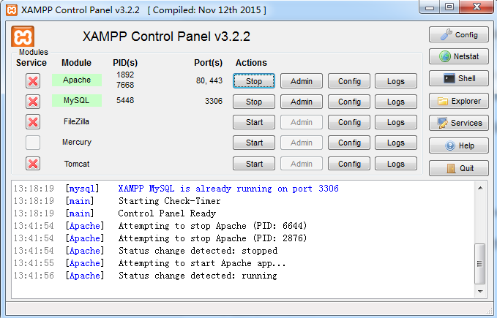The width and height of the screenshot is (497, 318).
Task: Open the Explorer folder button
Action: tap(459, 101)
